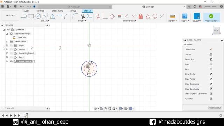Image resolution: width=224 pixels, height=126 pixels.
Task: Select the Mirror sketch tool
Action: pyautogui.click(x=52, y=16)
